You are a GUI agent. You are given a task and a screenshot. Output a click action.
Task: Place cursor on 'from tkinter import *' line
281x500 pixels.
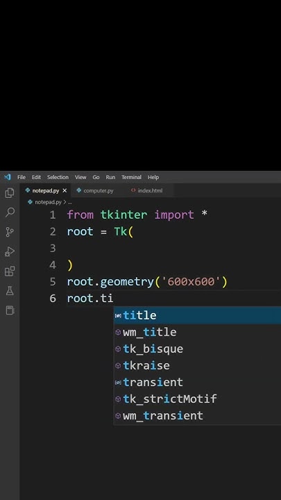coord(137,215)
